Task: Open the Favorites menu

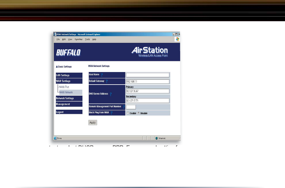Action: pos(79,39)
